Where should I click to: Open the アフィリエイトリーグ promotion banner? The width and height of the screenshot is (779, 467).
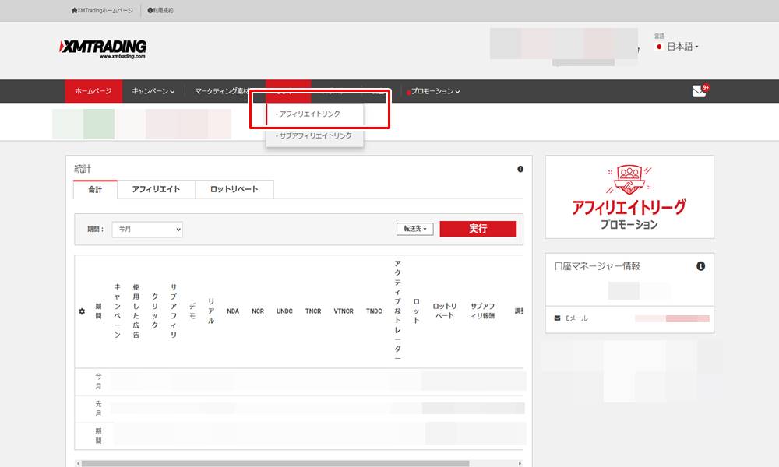(629, 196)
